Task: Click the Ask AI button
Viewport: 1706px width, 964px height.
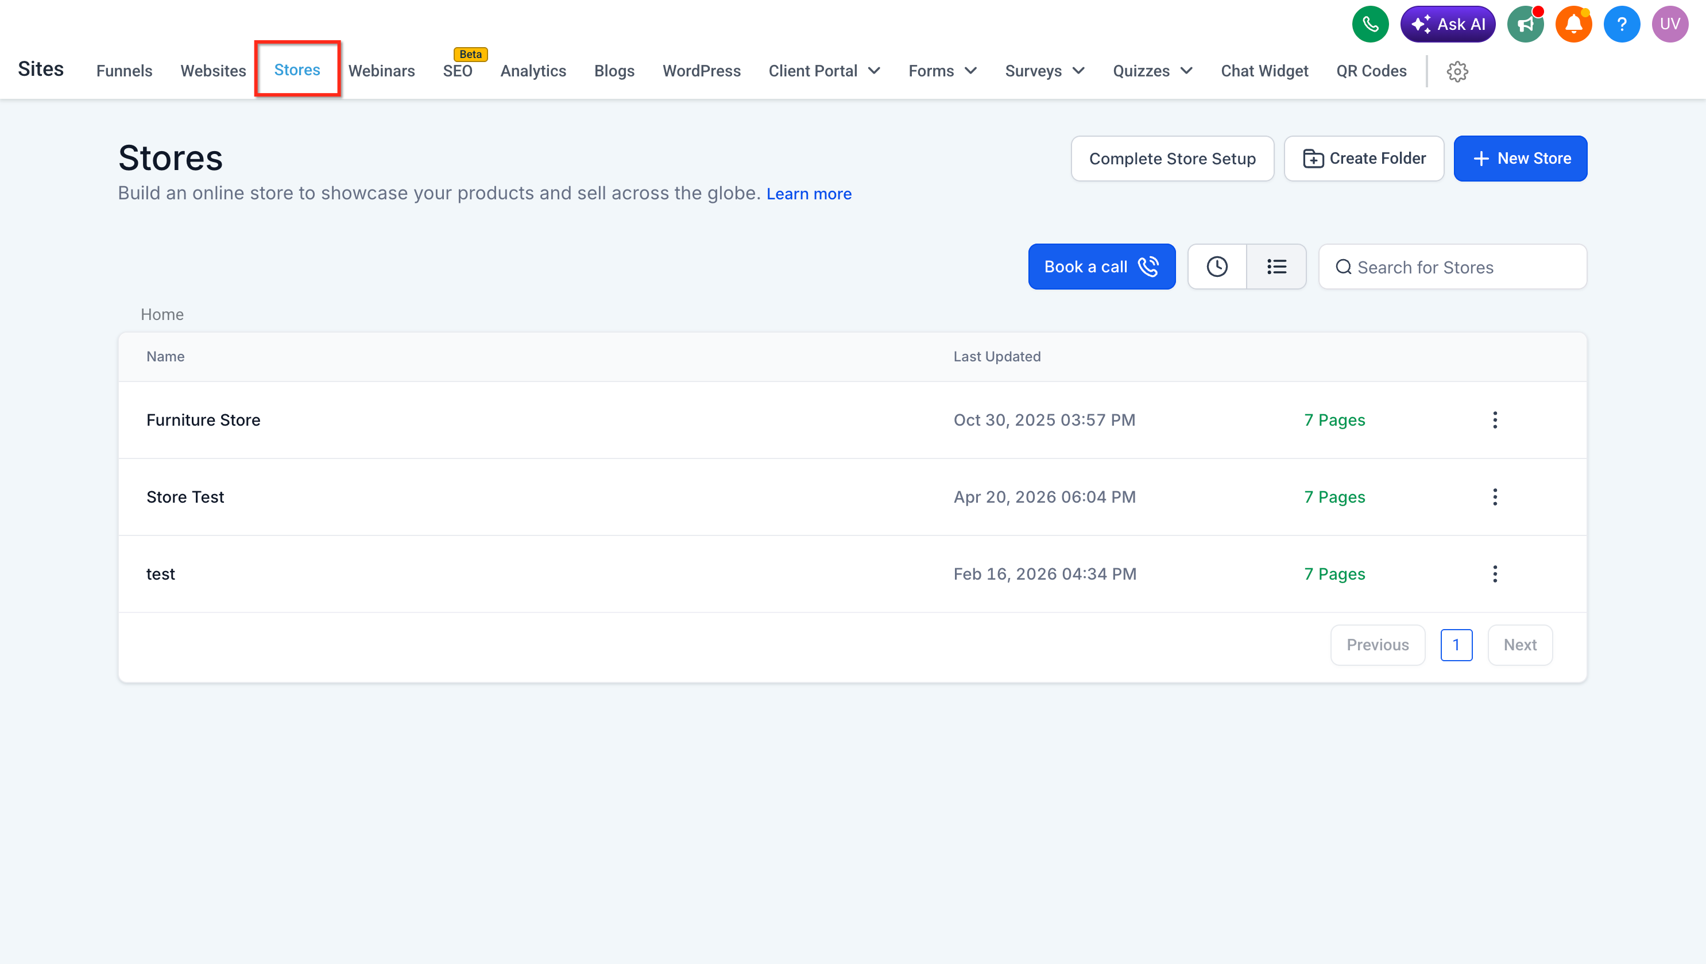Action: click(x=1448, y=25)
